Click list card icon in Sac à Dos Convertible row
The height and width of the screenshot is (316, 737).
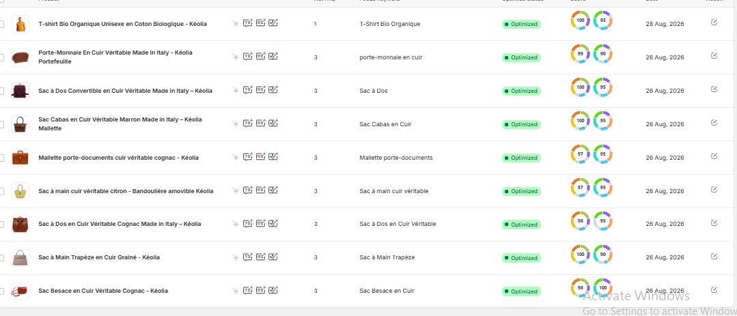(260, 89)
